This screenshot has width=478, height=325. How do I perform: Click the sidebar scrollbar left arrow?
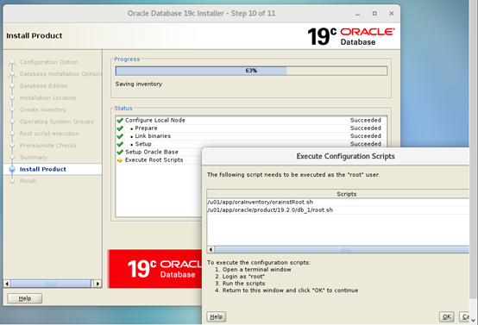7,284
